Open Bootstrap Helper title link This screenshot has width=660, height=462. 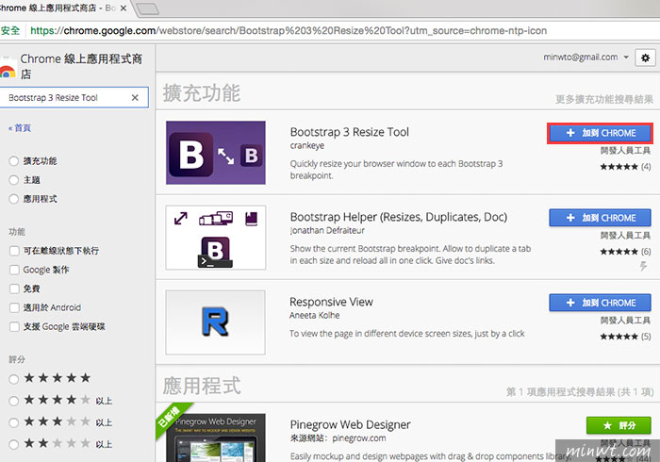(x=399, y=217)
